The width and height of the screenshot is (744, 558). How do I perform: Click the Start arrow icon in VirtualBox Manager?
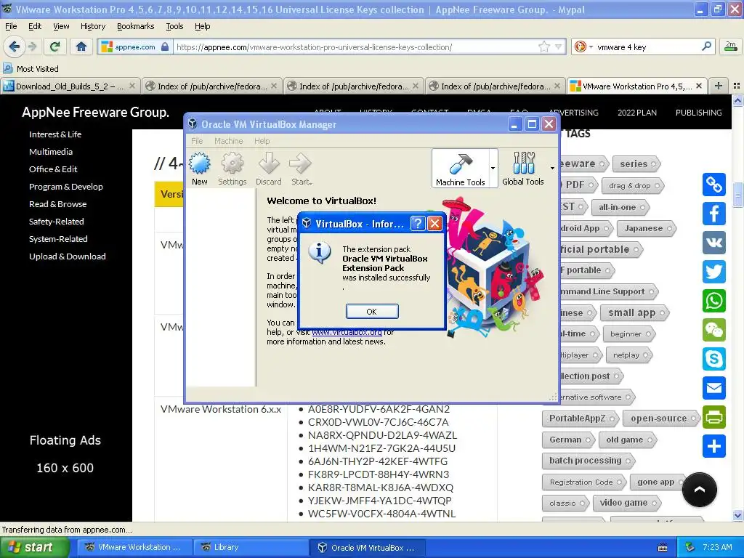coord(301,169)
